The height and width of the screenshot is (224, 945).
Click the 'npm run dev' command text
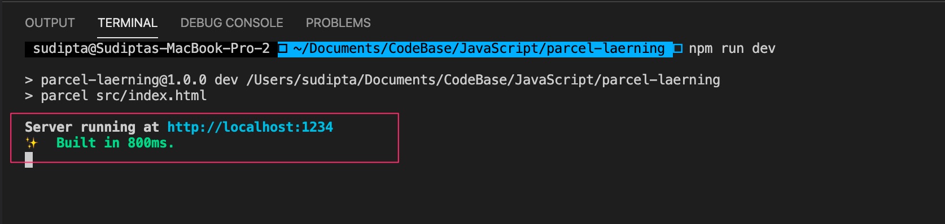tap(732, 49)
